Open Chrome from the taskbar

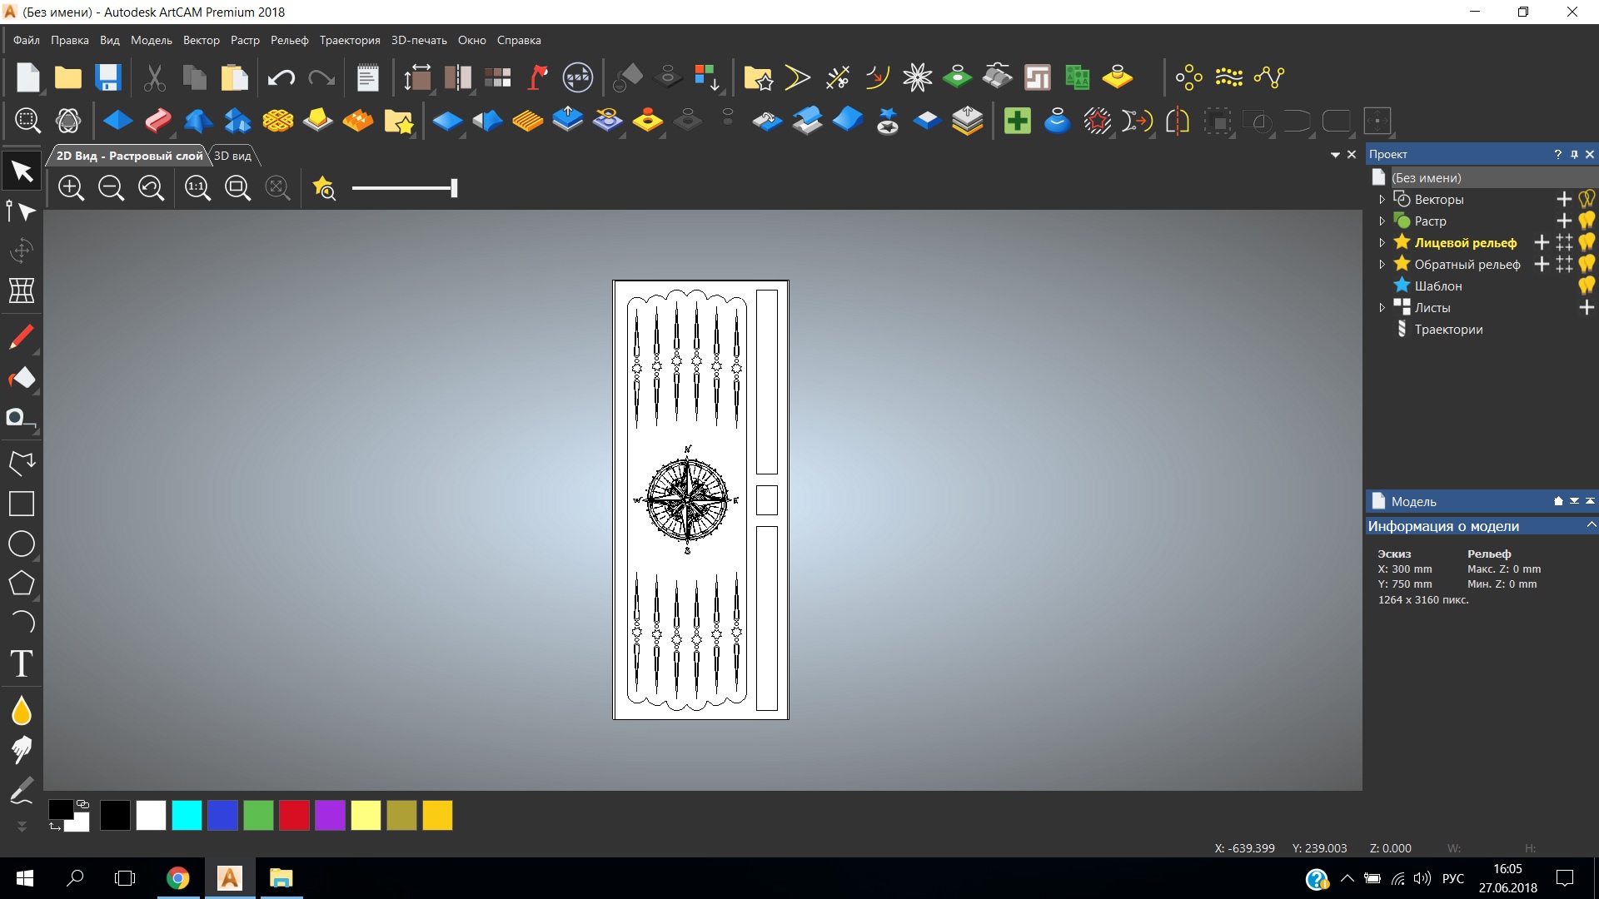click(177, 878)
